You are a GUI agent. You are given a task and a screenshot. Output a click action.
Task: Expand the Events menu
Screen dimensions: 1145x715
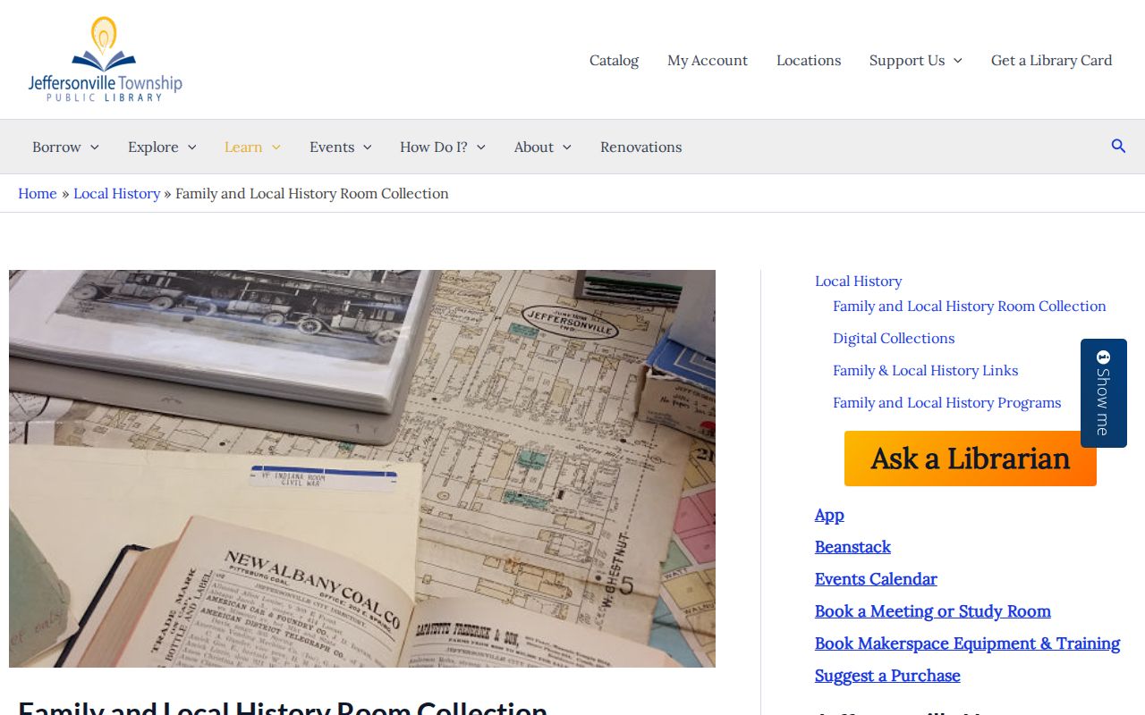pos(340,147)
